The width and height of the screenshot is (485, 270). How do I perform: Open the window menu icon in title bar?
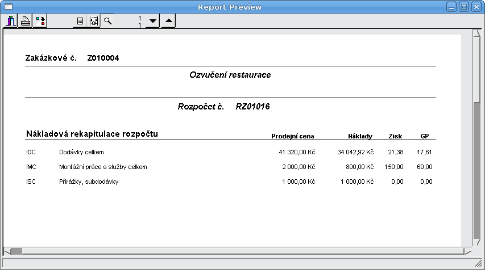click(x=9, y=7)
